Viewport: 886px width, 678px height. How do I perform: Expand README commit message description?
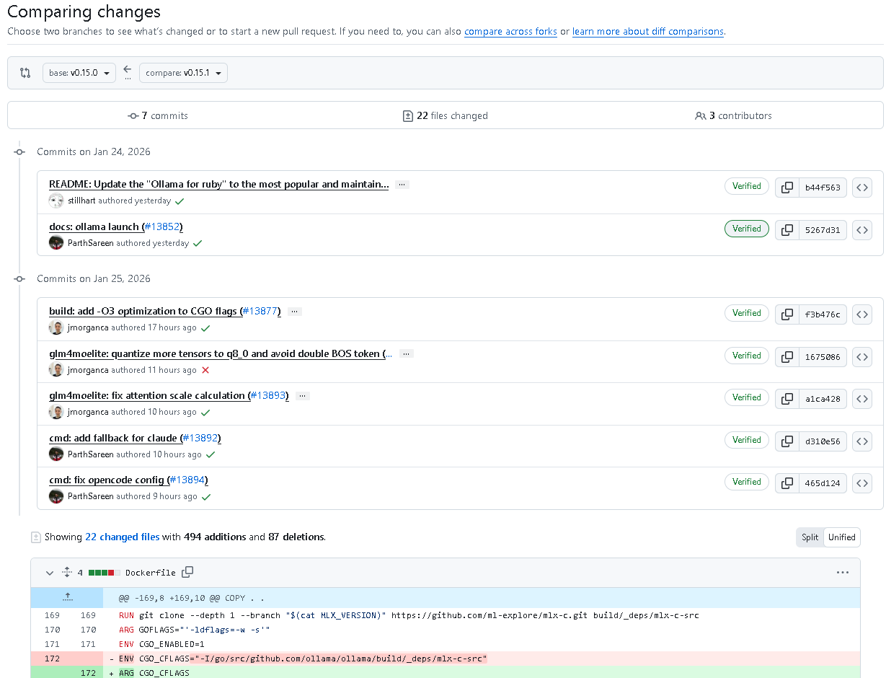[402, 185]
